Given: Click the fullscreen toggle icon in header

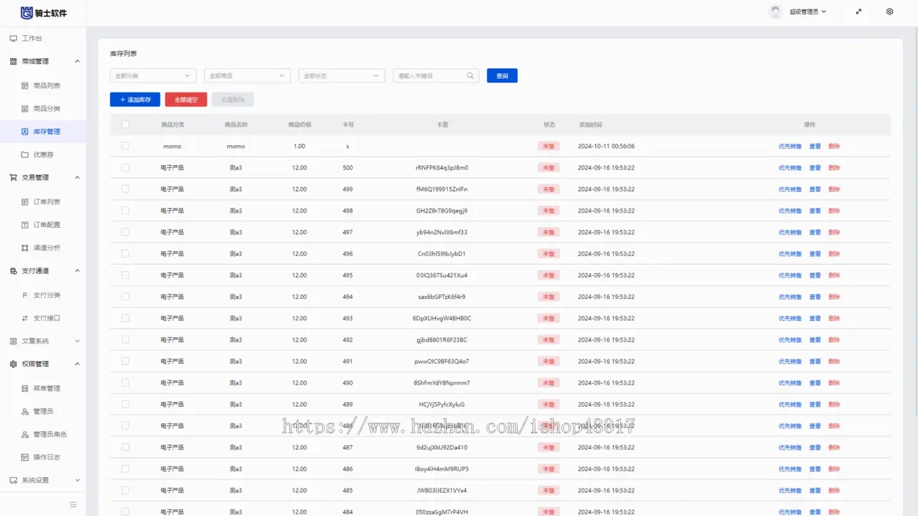Looking at the screenshot, I should [858, 12].
